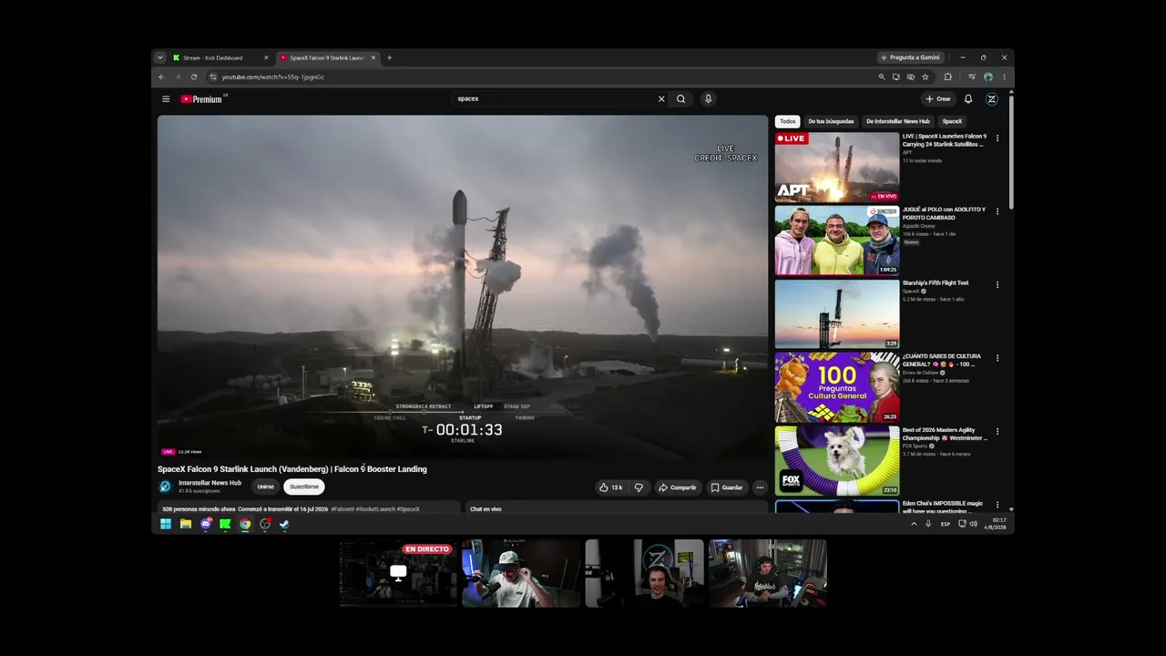Open Interstellar News Hub channel name

tap(210, 483)
